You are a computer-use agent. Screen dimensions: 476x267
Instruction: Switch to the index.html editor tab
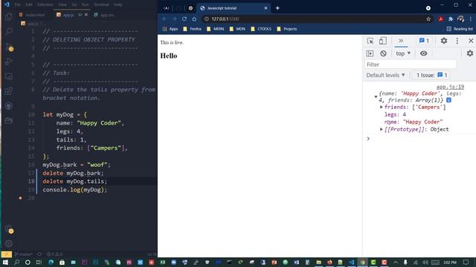pyautogui.click(x=32, y=15)
